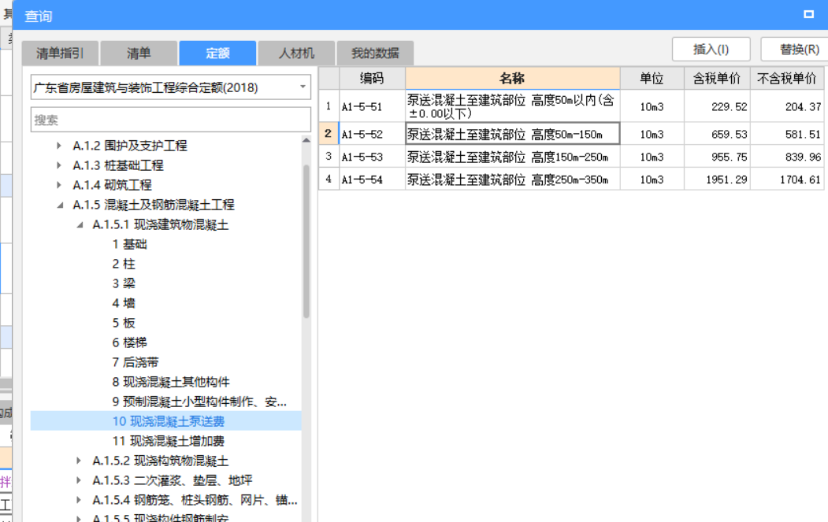
Task: Collapse the A.1.5.1 现浇建筑物混凝土 node
Action: pos(80,225)
